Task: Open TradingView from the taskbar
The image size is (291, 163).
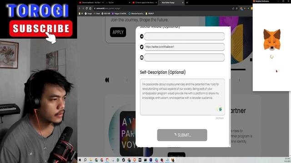Action: click(140, 160)
